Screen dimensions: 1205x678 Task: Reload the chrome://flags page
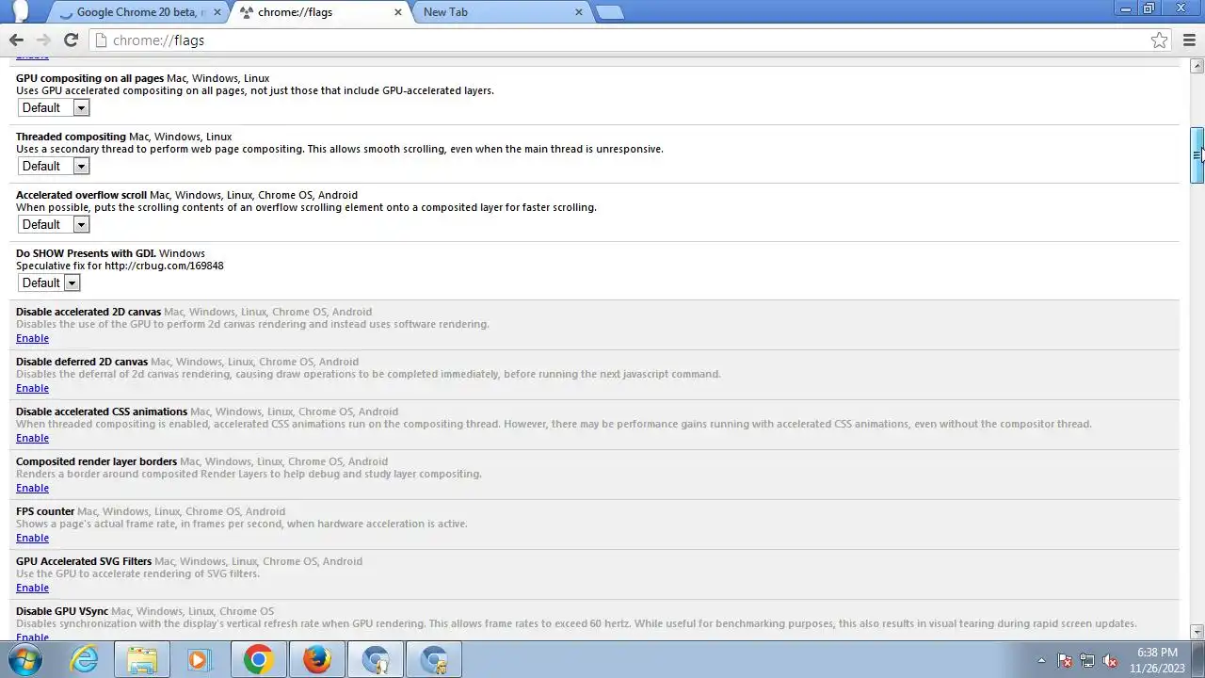(71, 40)
